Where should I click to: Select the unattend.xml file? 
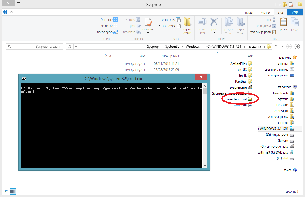[x=239, y=99]
